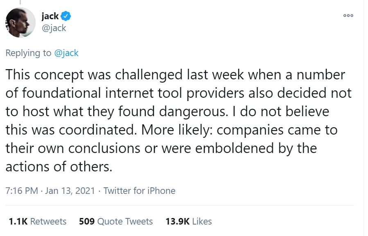Open the blue @jack mention in Replying to
This screenshot has height=236, width=368.
[x=66, y=53]
